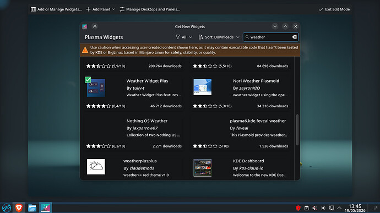The image size is (380, 213).
Task: Click the Plasma Widgets heading
Action: pyautogui.click(x=104, y=37)
